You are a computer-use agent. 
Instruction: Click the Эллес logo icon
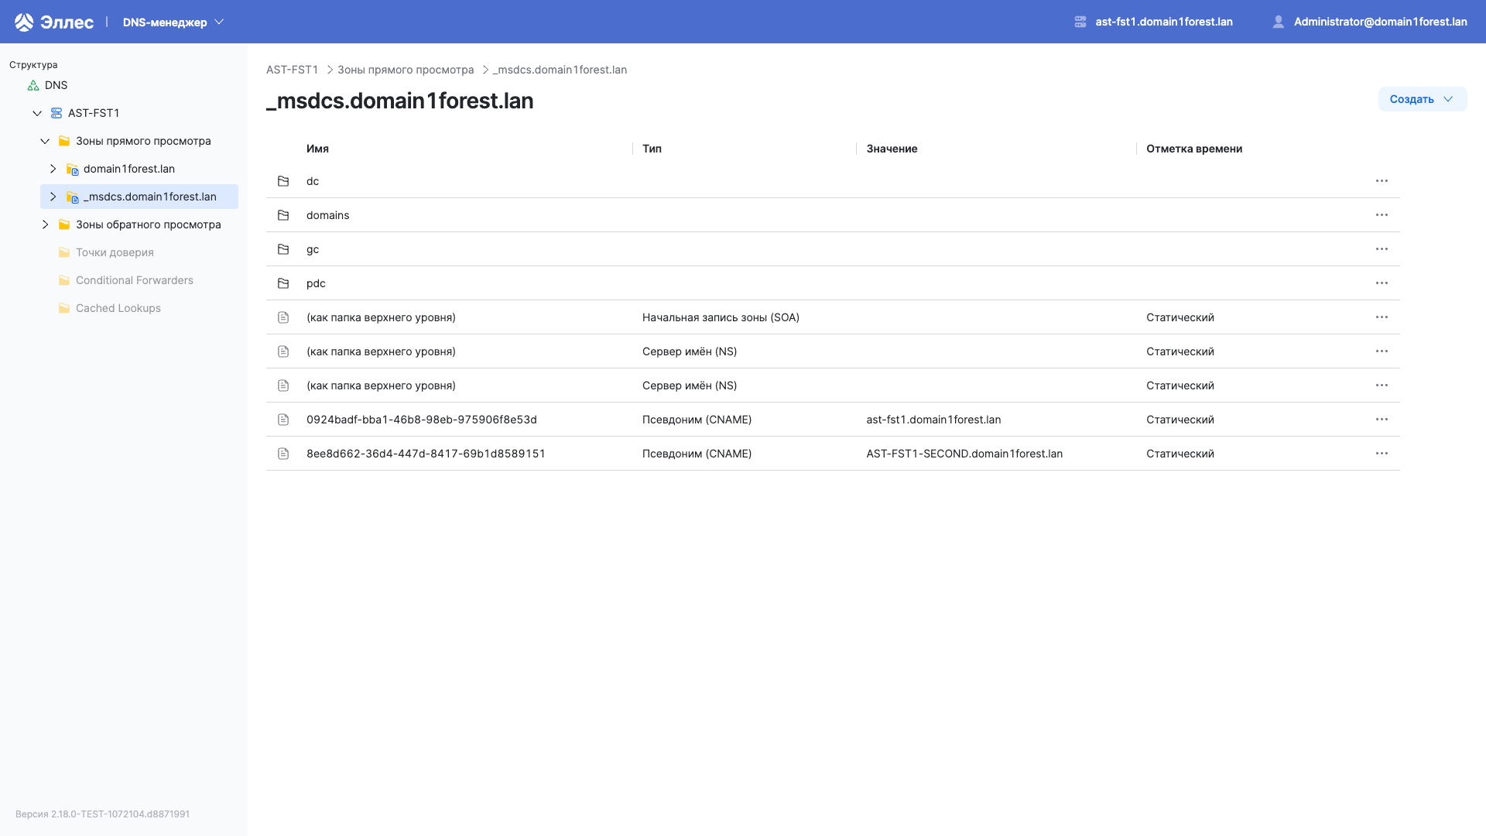click(24, 22)
